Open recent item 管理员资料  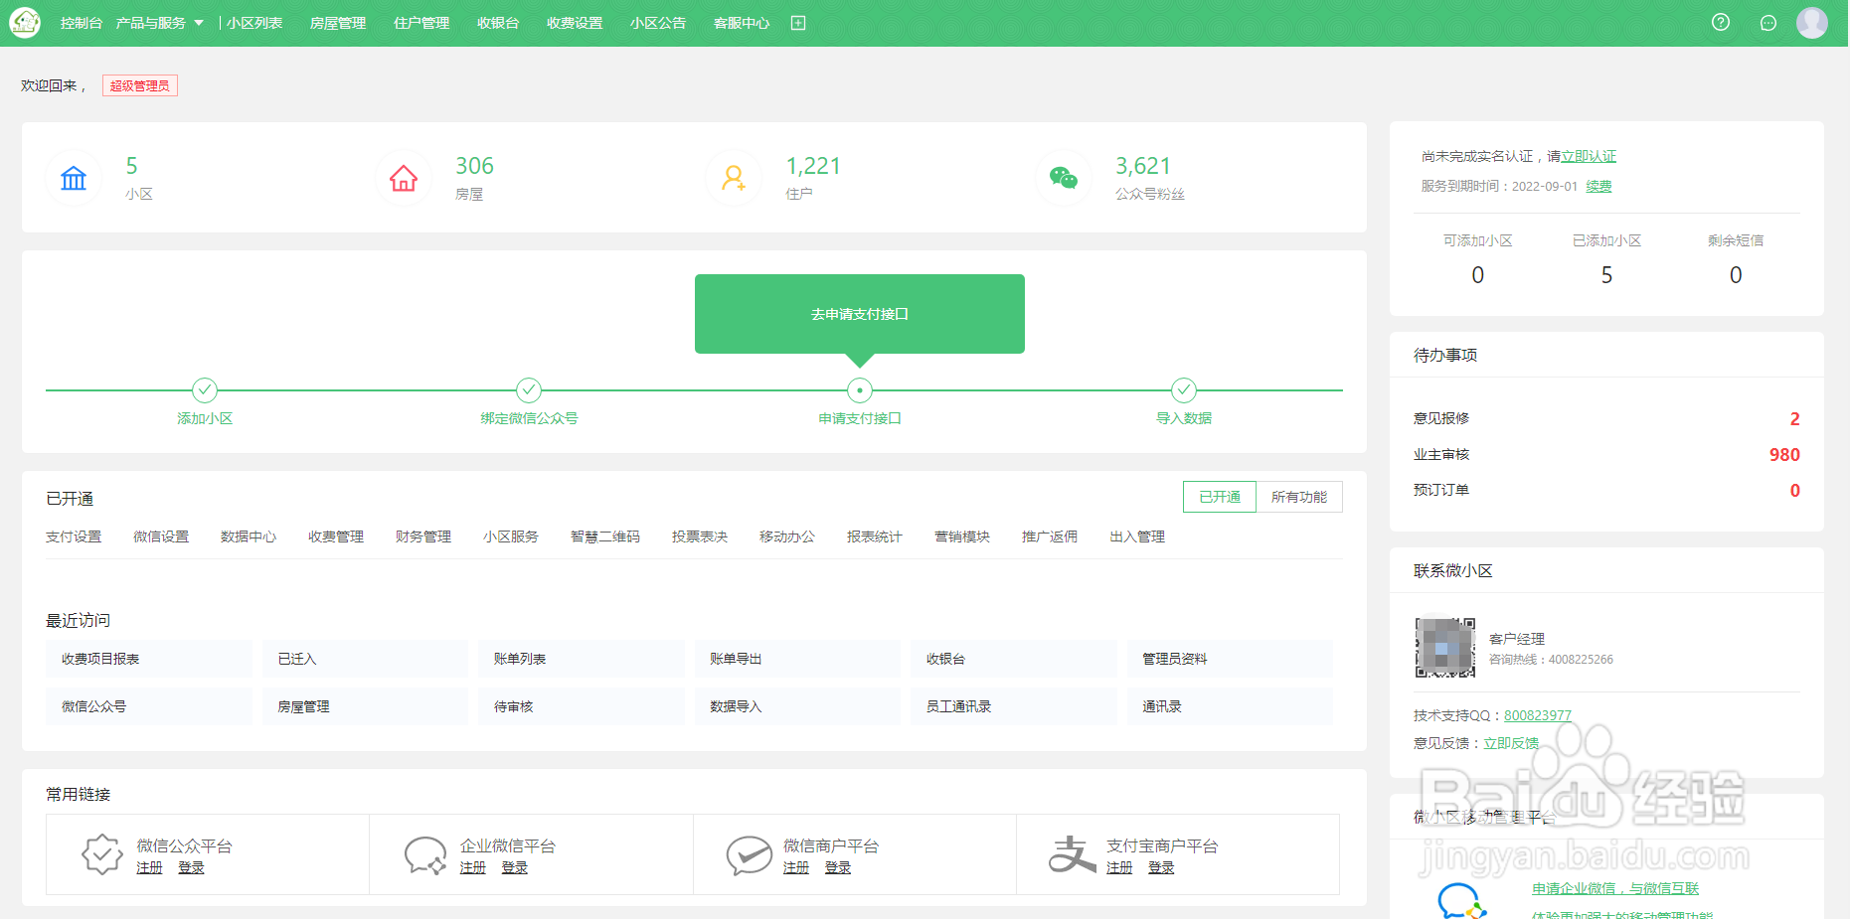click(1230, 659)
